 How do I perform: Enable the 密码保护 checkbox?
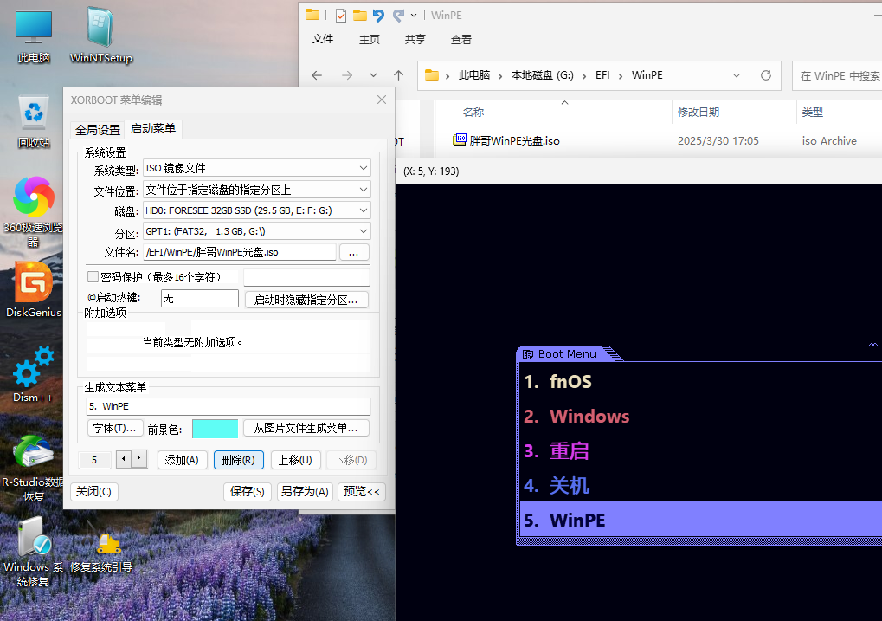93,276
